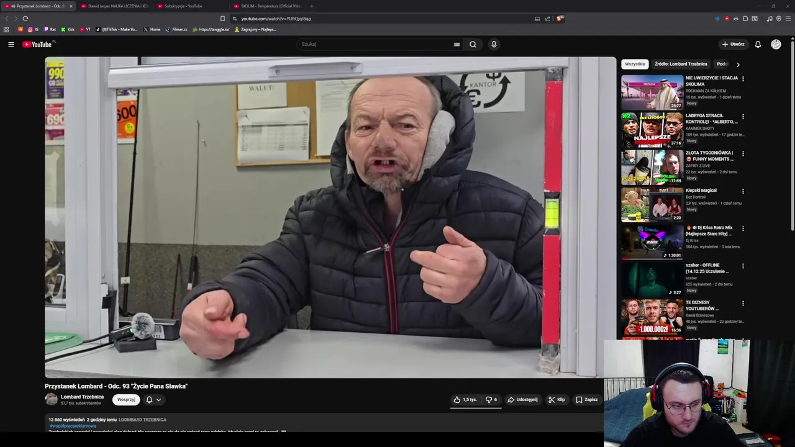Viewport: 795px width, 447px height.
Task: Open Lombard Trzebnica channel name link
Action: [x=82, y=397]
